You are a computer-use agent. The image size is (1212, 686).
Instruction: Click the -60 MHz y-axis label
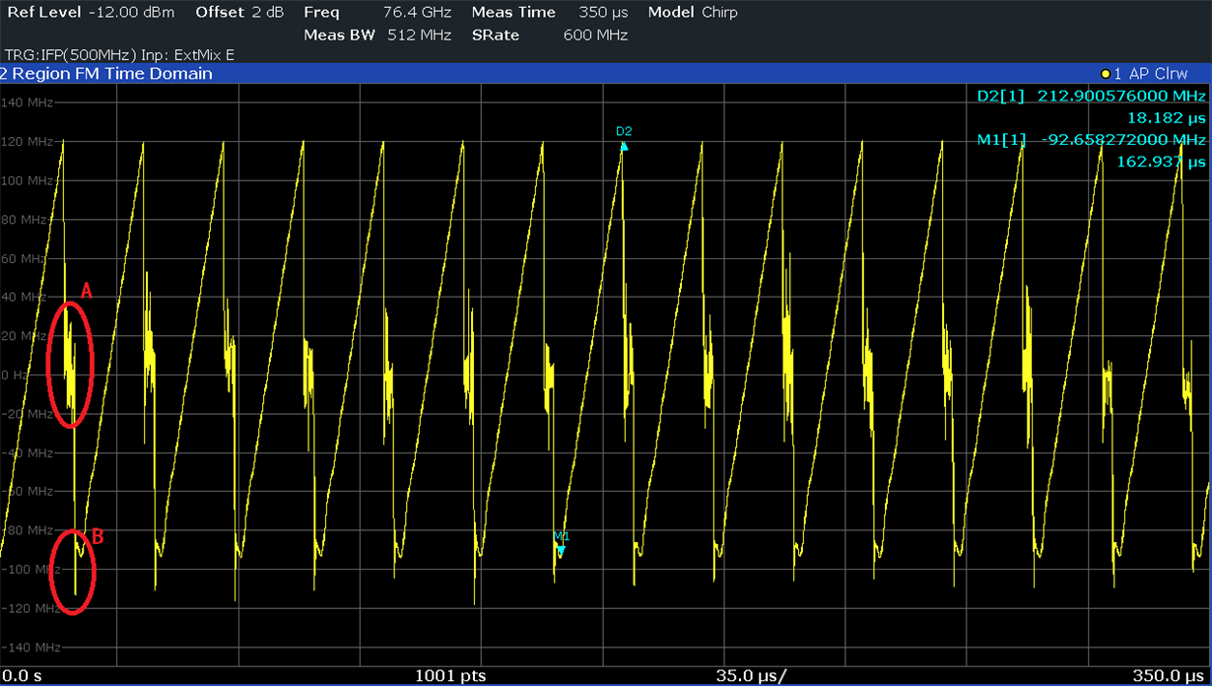pyautogui.click(x=28, y=492)
